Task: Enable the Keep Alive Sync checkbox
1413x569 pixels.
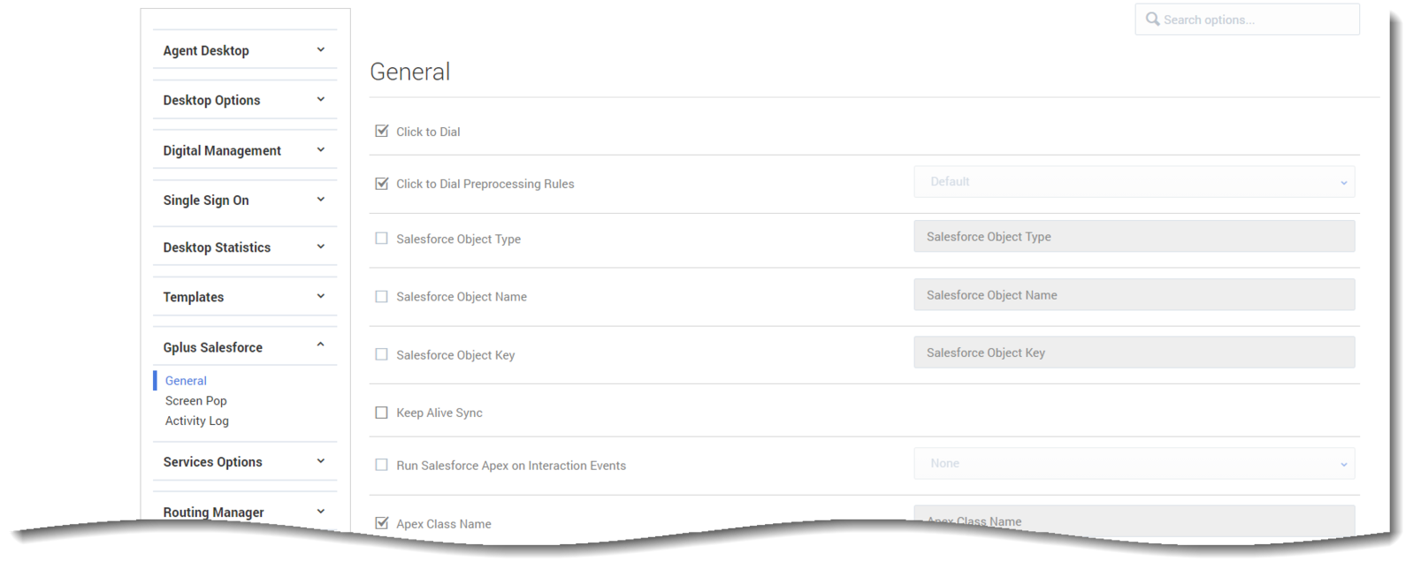Action: click(x=382, y=413)
